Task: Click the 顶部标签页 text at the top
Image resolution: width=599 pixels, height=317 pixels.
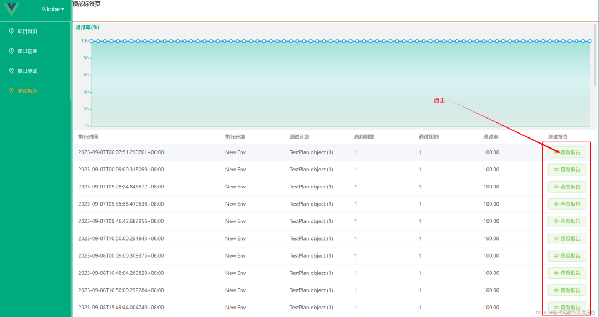Action: [87, 4]
